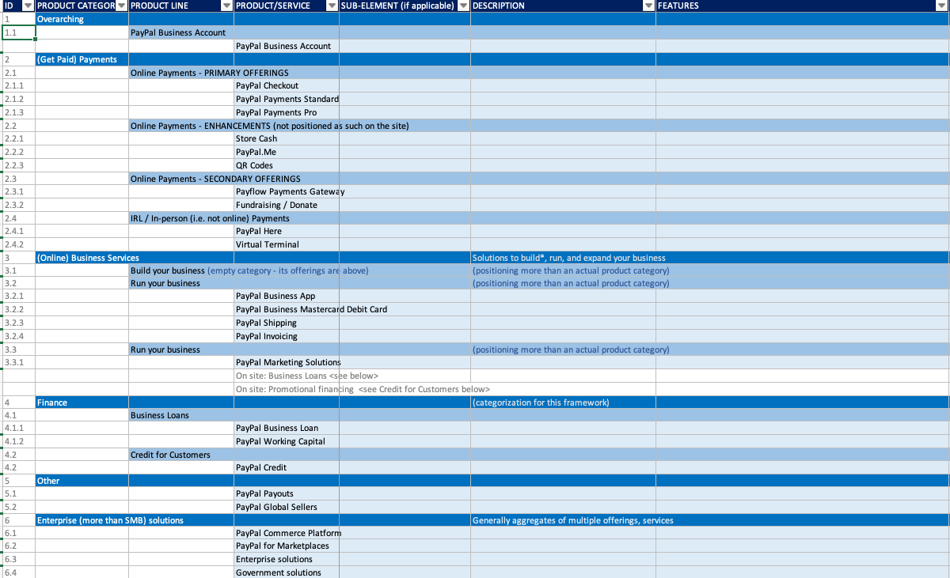The width and height of the screenshot is (950, 578).
Task: Open the SUB-ELEMENT column filter dropdown
Action: click(x=464, y=6)
